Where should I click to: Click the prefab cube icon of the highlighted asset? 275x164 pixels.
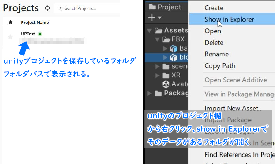(x=173, y=57)
